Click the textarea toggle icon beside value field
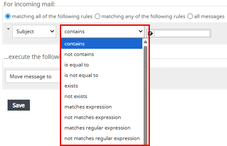The image size is (227, 146). (x=150, y=34)
